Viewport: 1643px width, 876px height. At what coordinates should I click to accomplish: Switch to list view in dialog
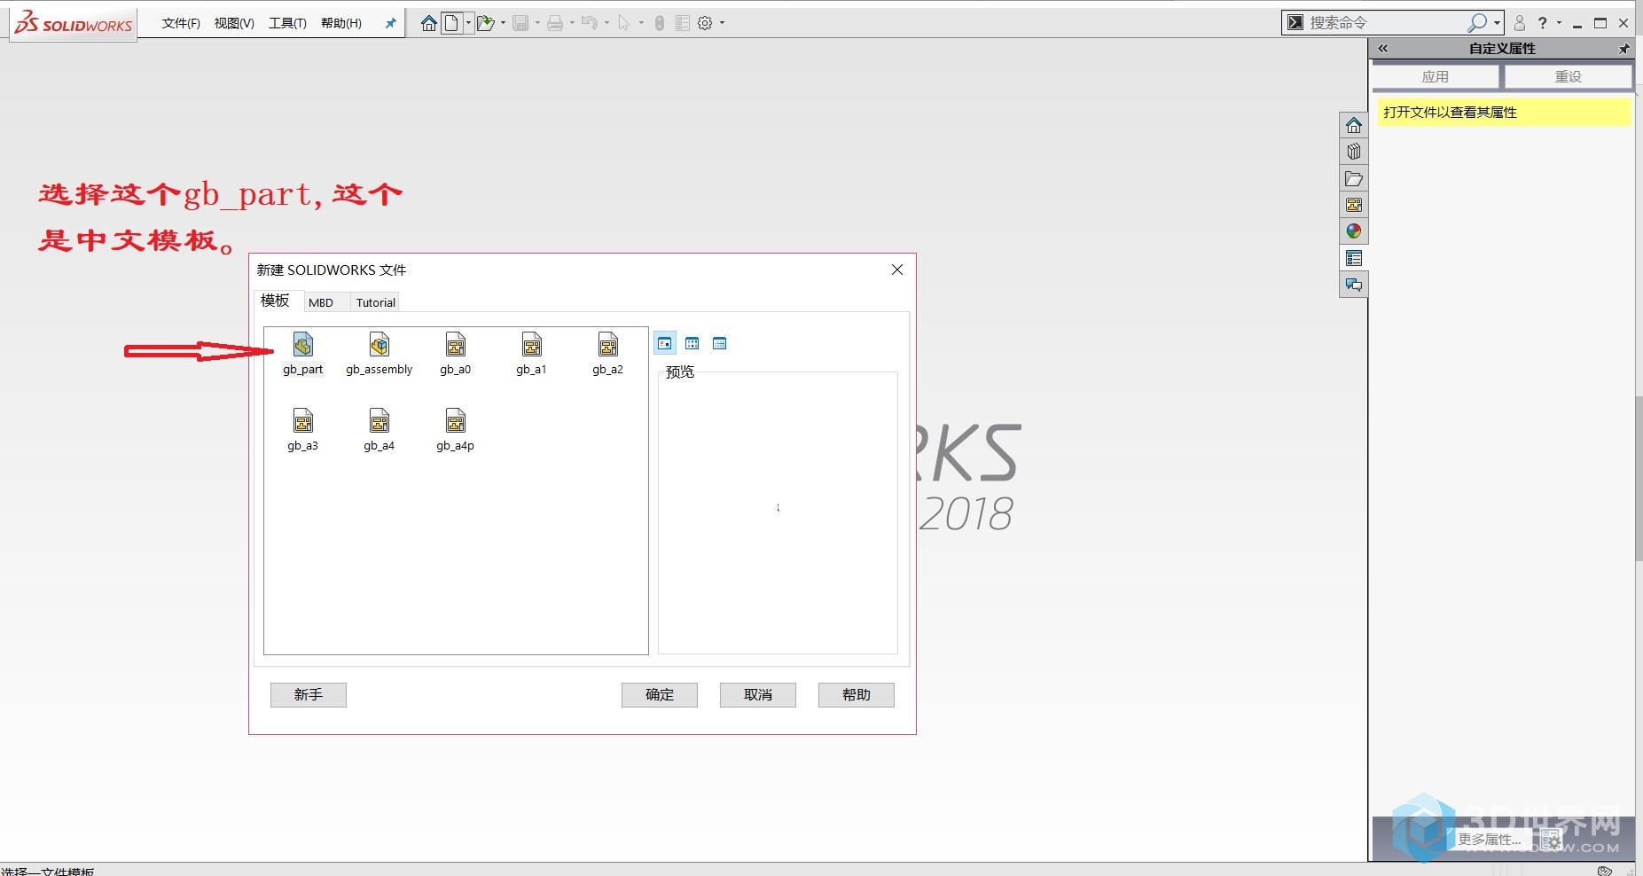pos(692,343)
